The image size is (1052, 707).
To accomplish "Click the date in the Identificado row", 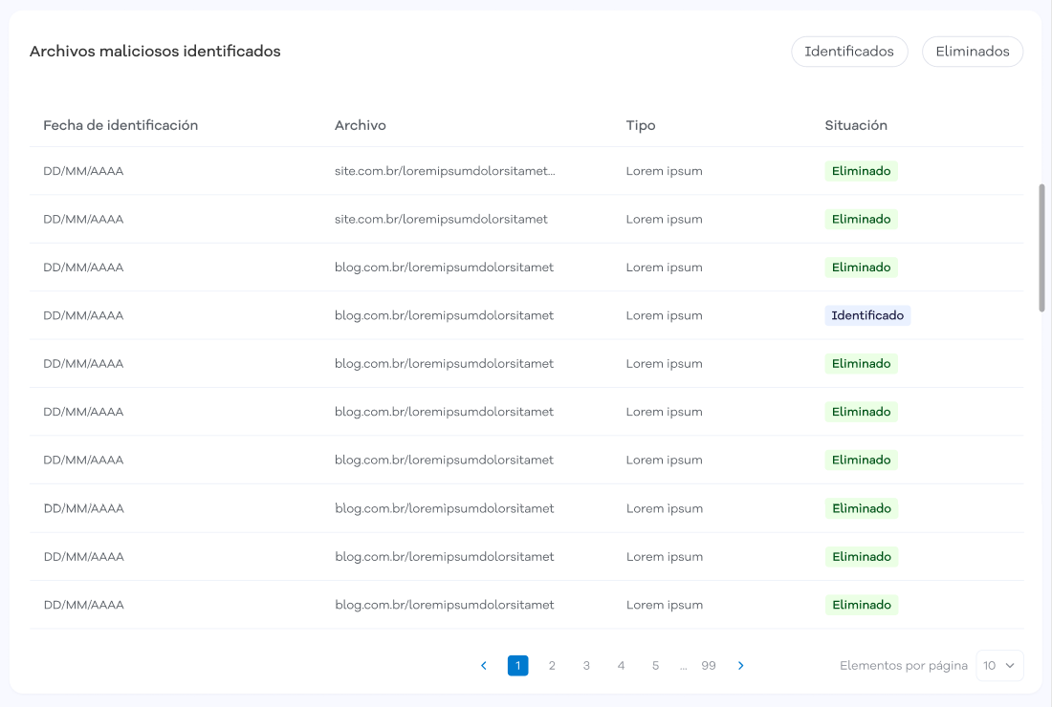I will 83,315.
